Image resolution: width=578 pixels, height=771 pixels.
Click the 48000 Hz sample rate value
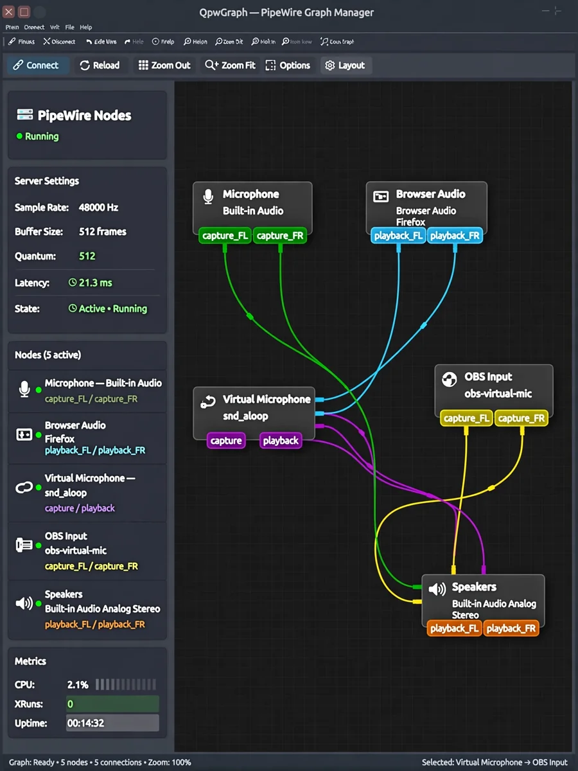[x=98, y=208]
